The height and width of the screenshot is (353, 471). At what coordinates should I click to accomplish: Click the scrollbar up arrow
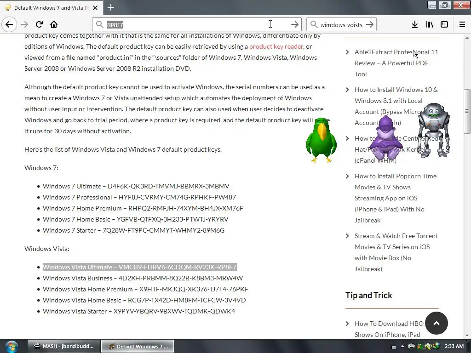click(467, 38)
